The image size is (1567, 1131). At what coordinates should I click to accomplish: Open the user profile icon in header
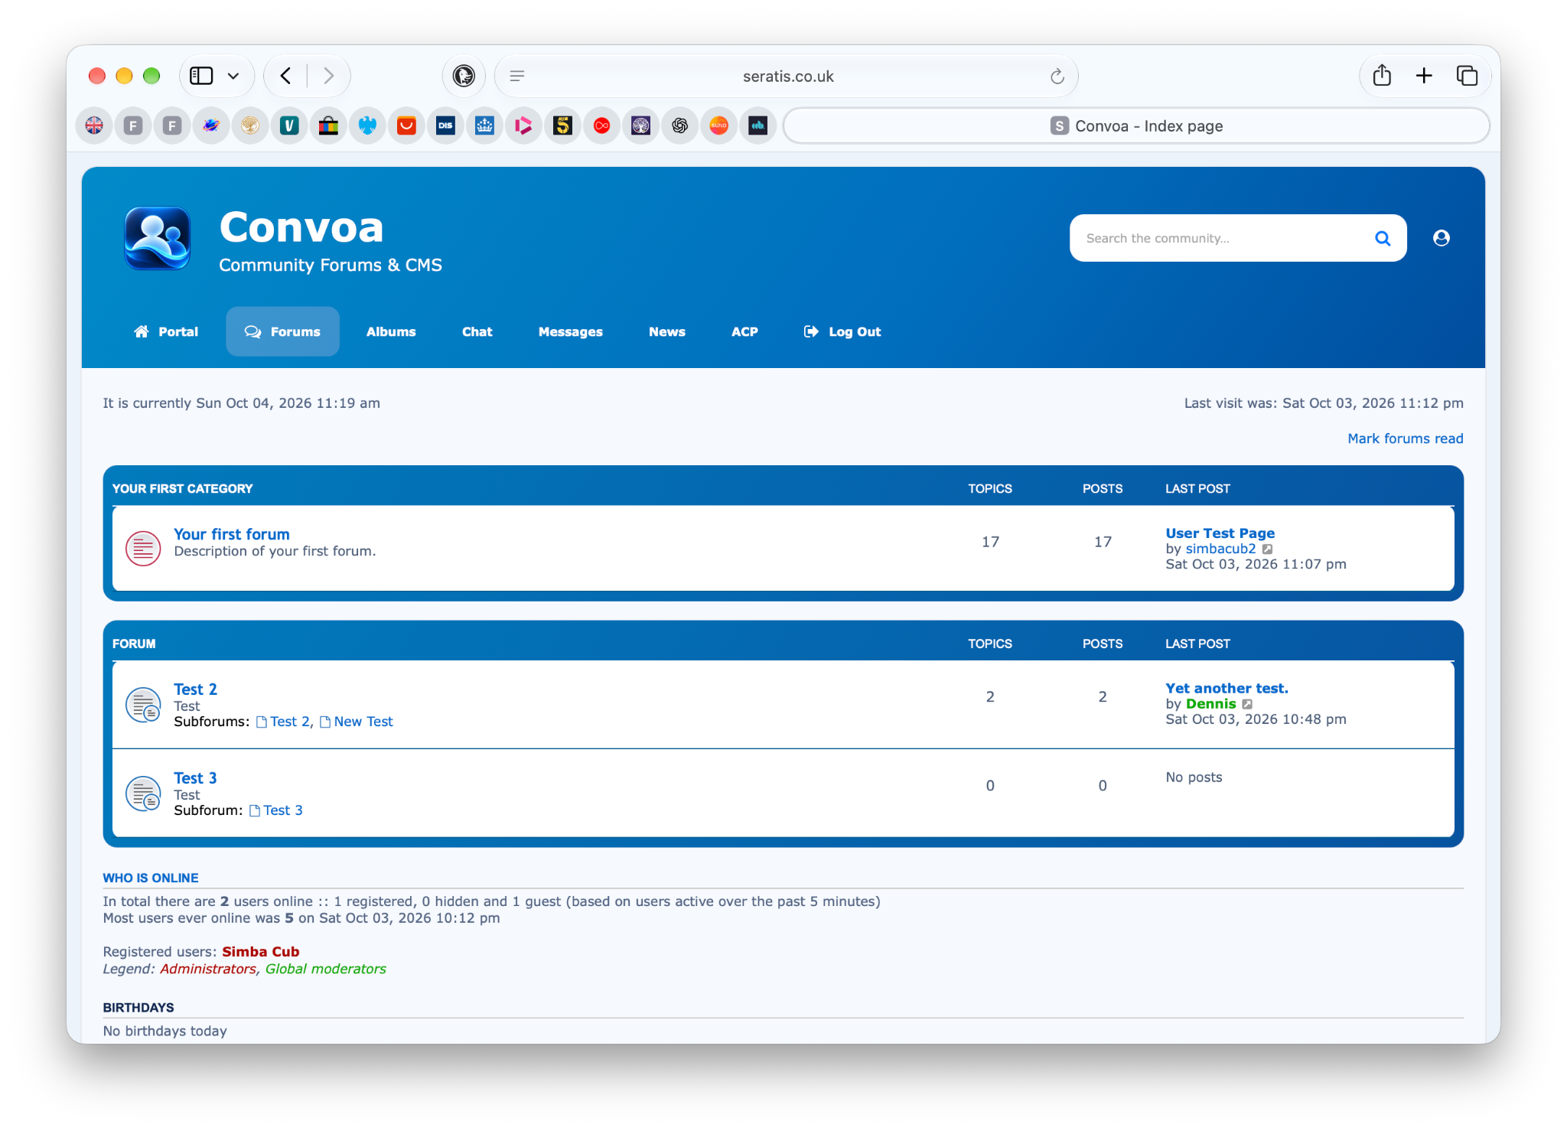point(1441,238)
